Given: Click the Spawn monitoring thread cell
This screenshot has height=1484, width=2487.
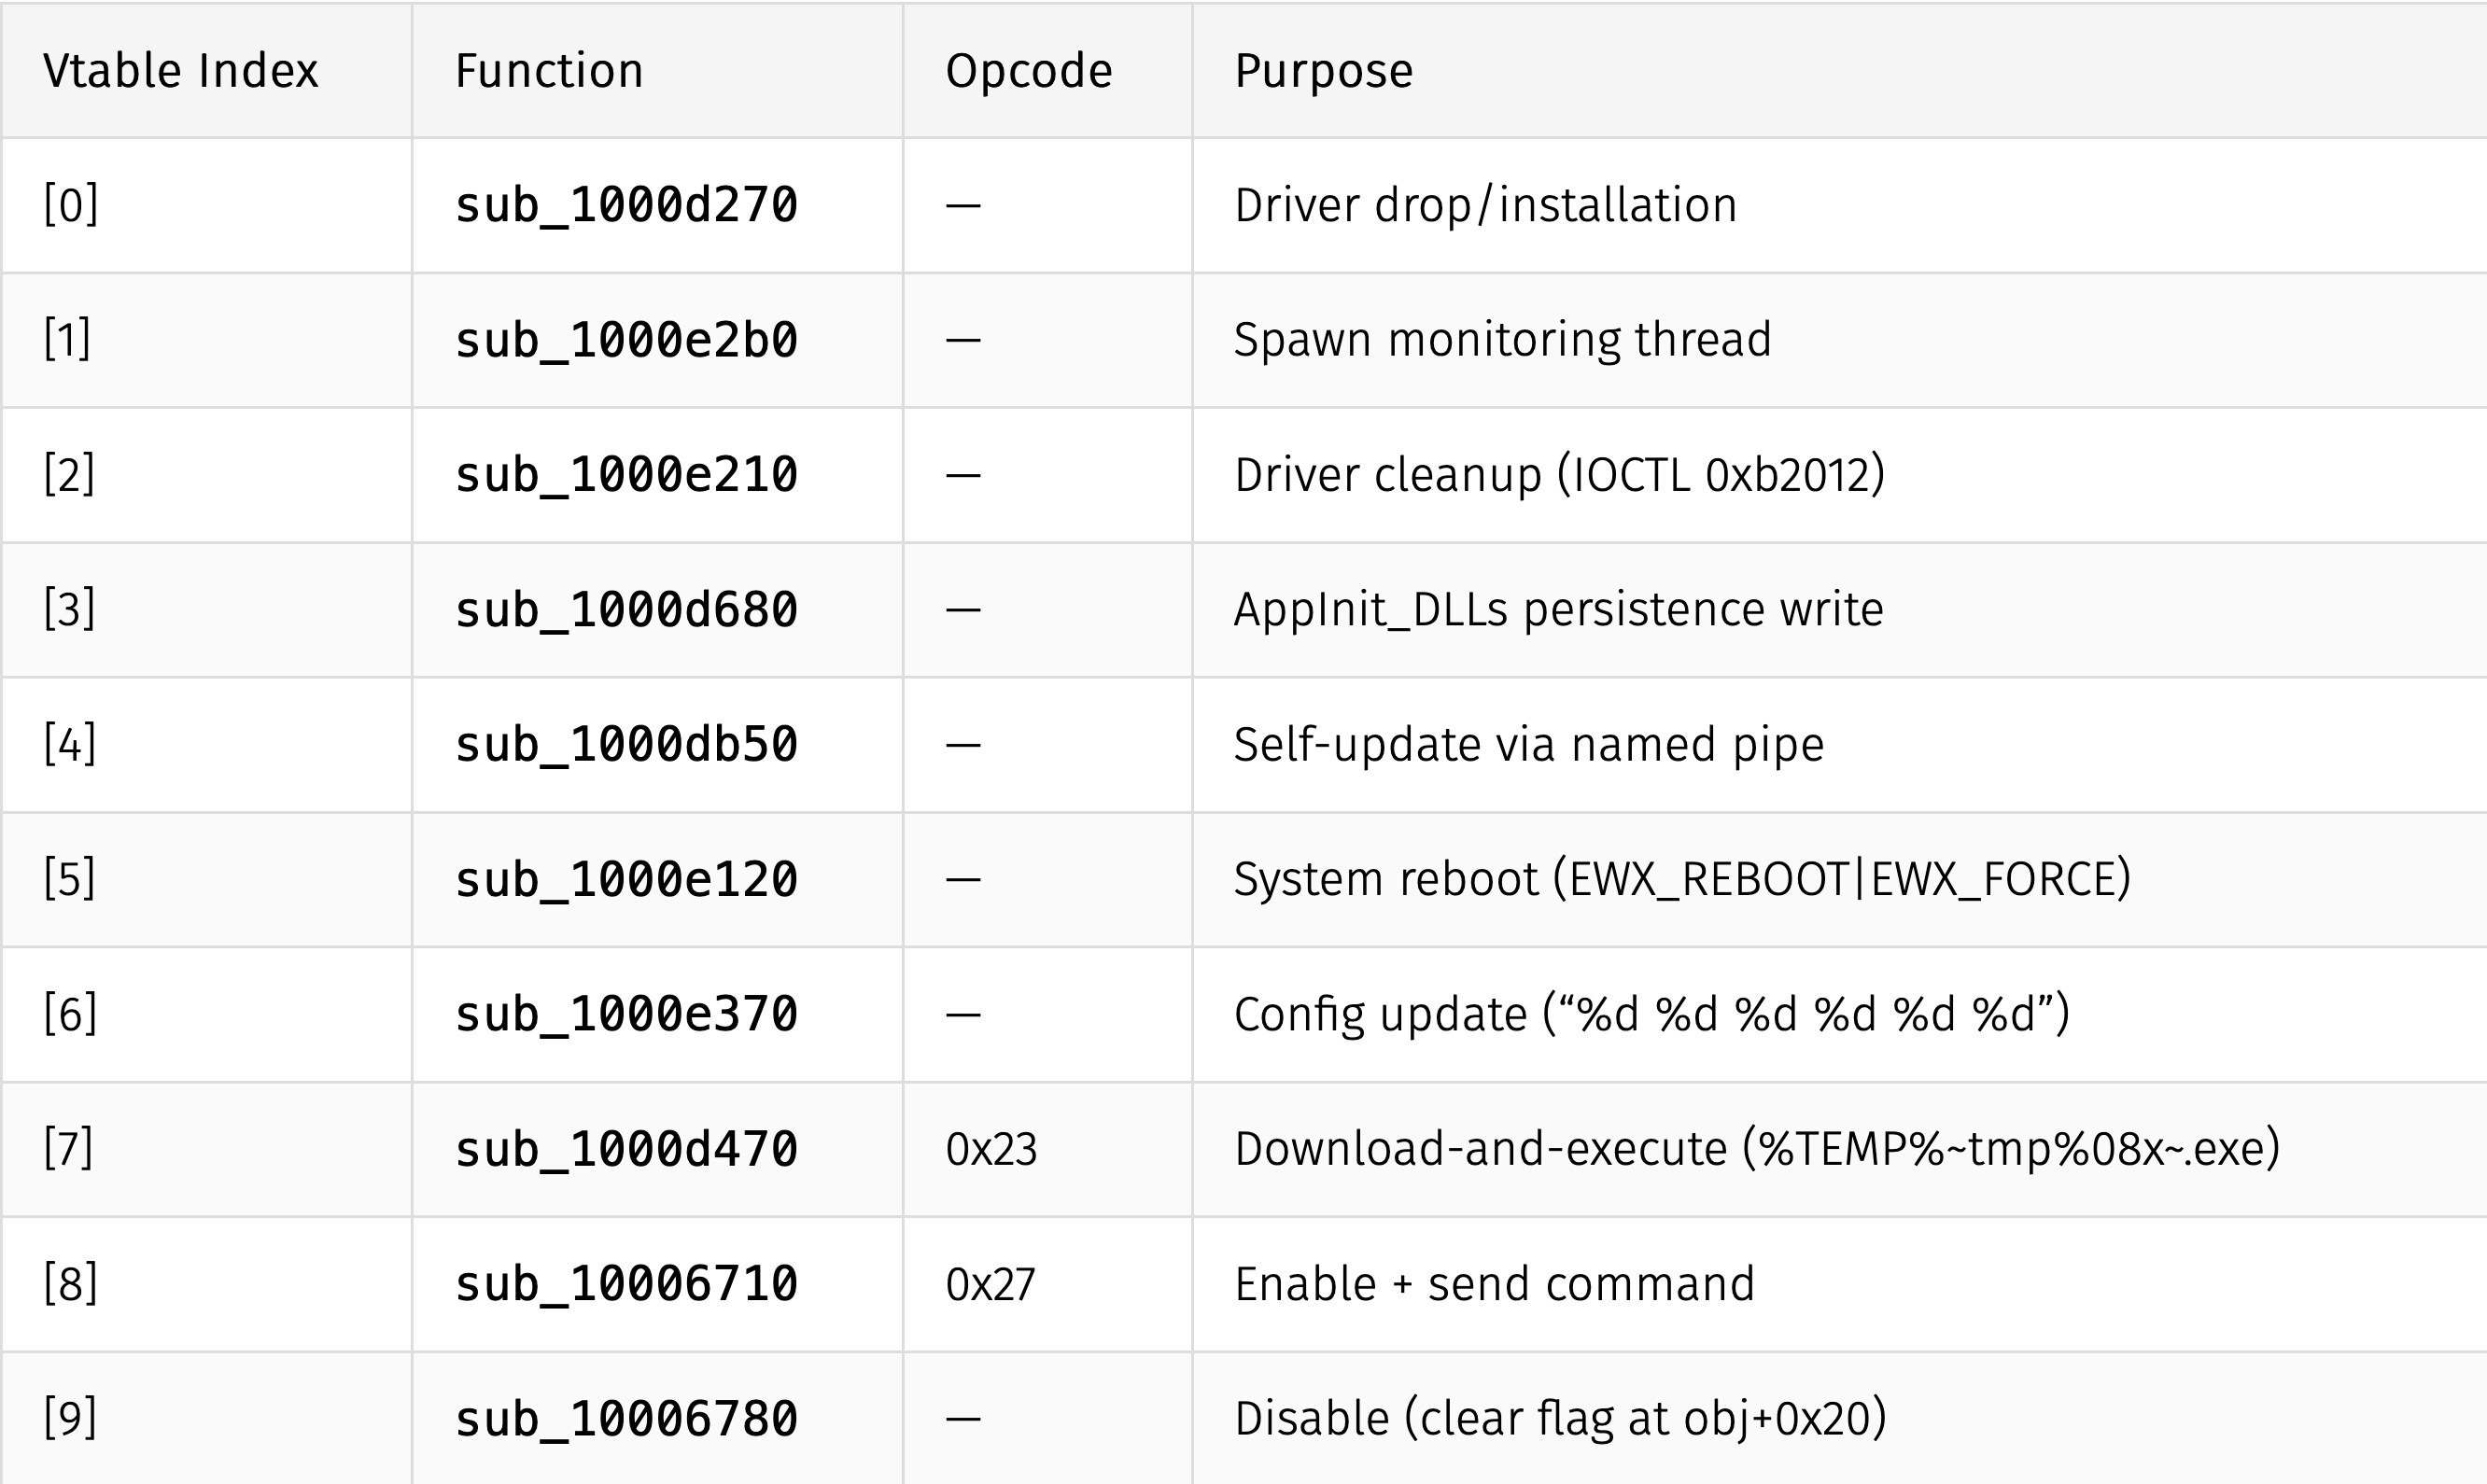Looking at the screenshot, I should (1502, 340).
